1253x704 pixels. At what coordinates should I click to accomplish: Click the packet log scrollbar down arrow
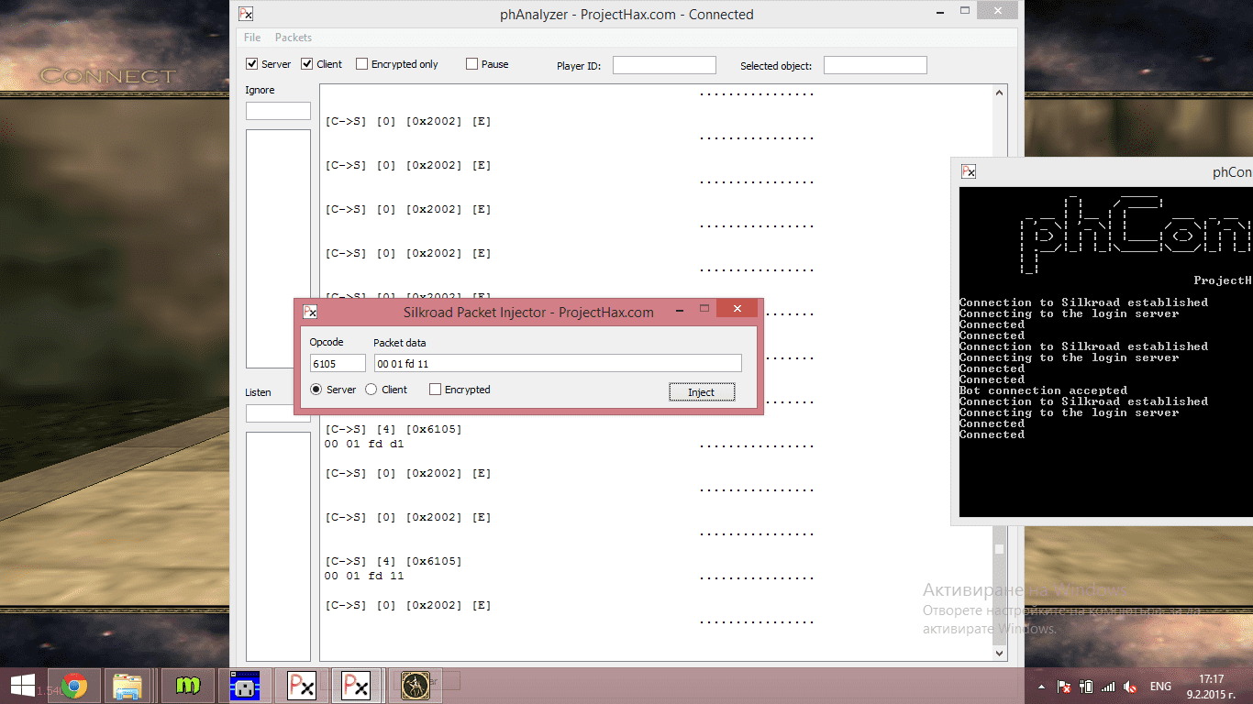coord(1000,654)
